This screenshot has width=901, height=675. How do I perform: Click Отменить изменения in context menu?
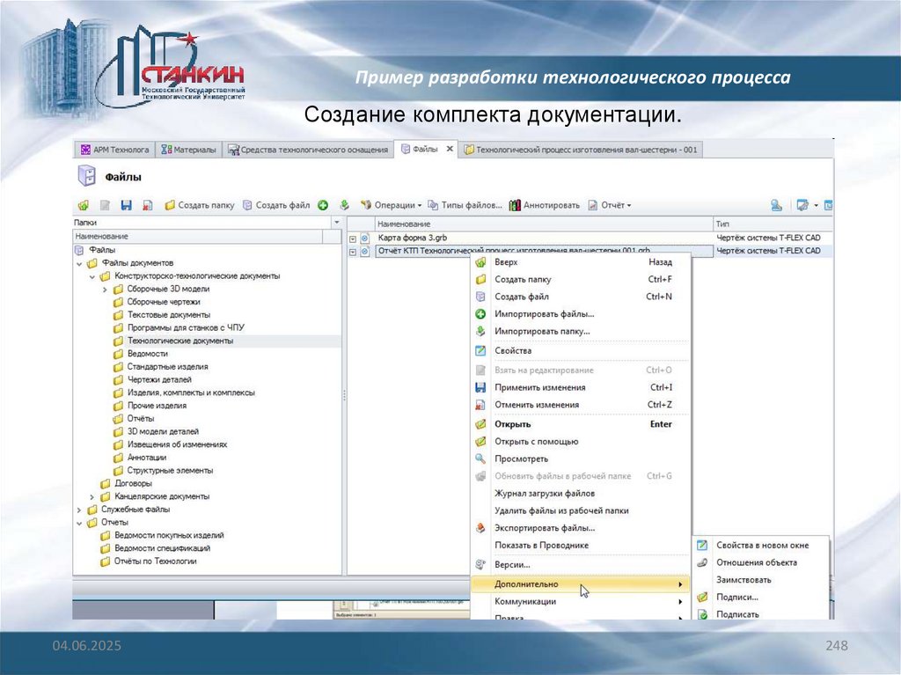coord(537,405)
